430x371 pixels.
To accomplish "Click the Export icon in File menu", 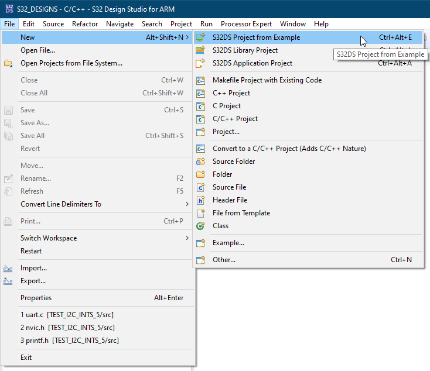I will (8, 281).
